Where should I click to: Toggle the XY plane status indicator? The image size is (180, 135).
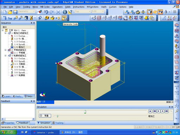coord(174,127)
